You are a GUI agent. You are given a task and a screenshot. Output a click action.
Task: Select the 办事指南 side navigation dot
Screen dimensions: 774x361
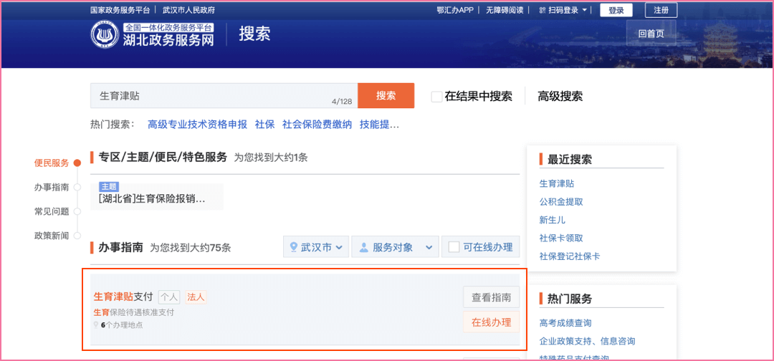click(77, 187)
